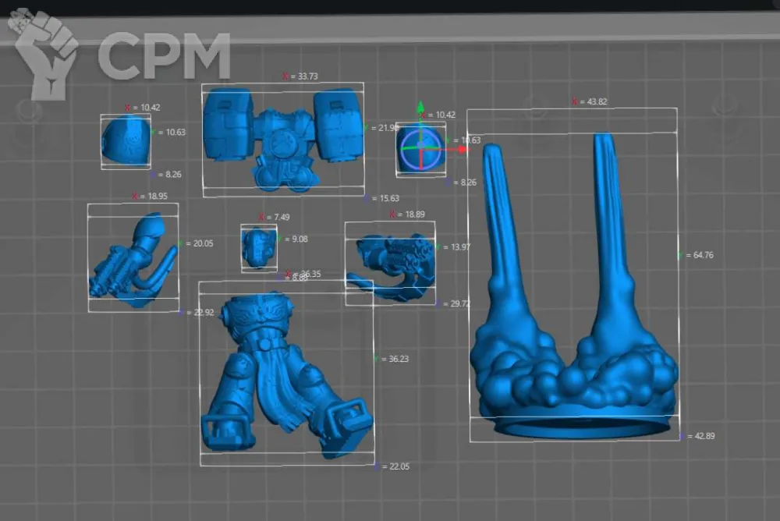Image resolution: width=780 pixels, height=521 pixels.
Task: Select the left shoulder pad model
Action: [126, 141]
